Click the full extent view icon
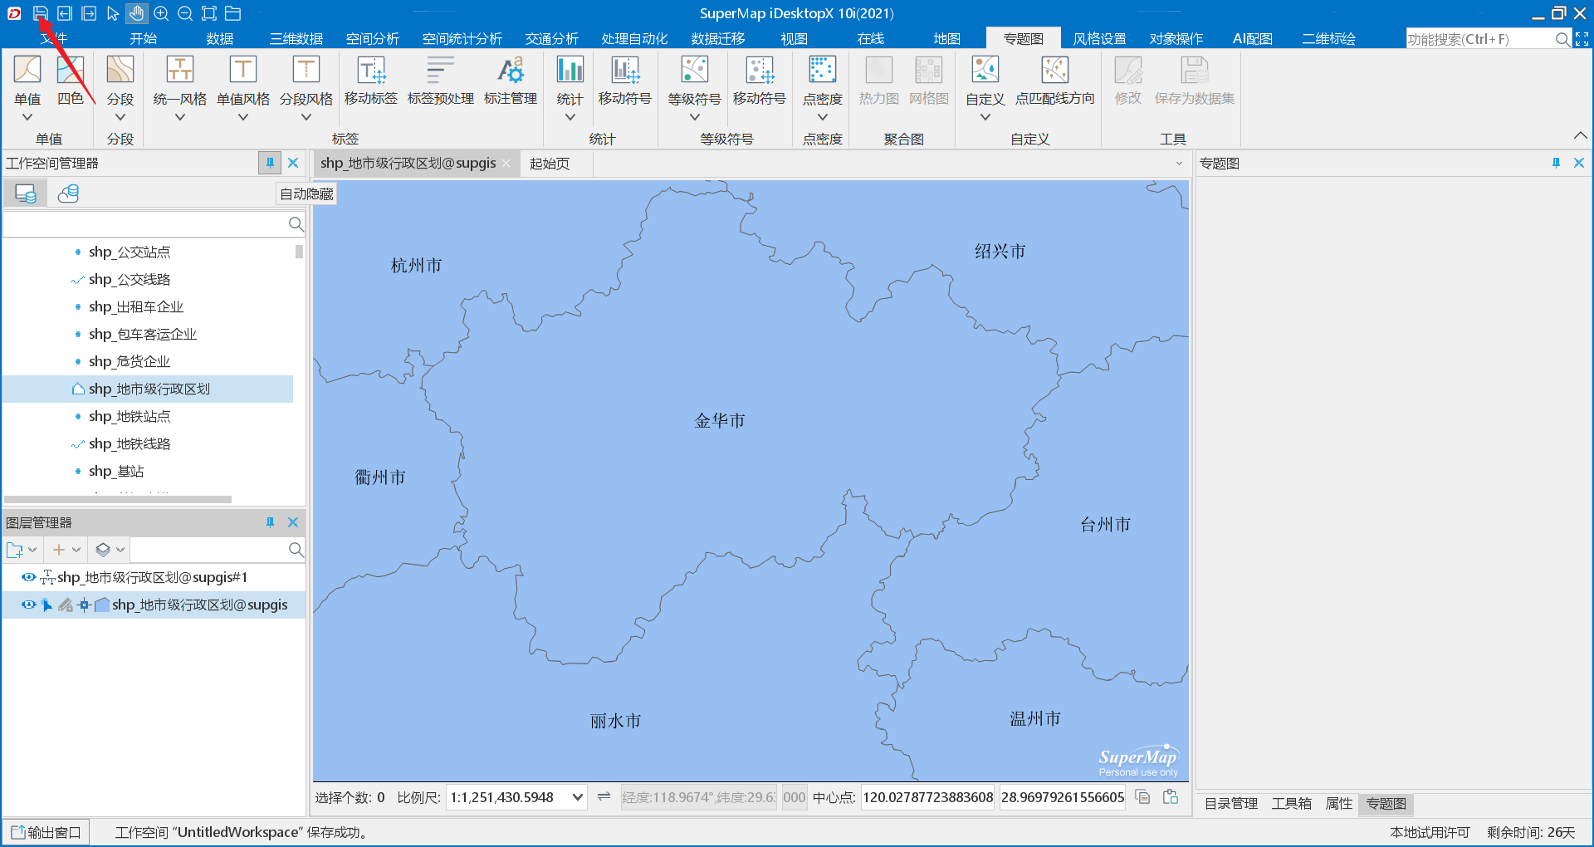The image size is (1594, 847). [x=209, y=13]
